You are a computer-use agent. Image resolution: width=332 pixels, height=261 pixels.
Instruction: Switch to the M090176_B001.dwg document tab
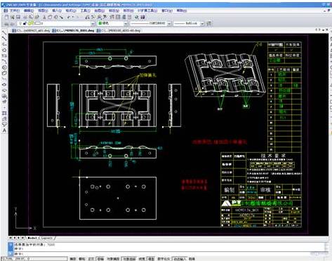[74, 30]
